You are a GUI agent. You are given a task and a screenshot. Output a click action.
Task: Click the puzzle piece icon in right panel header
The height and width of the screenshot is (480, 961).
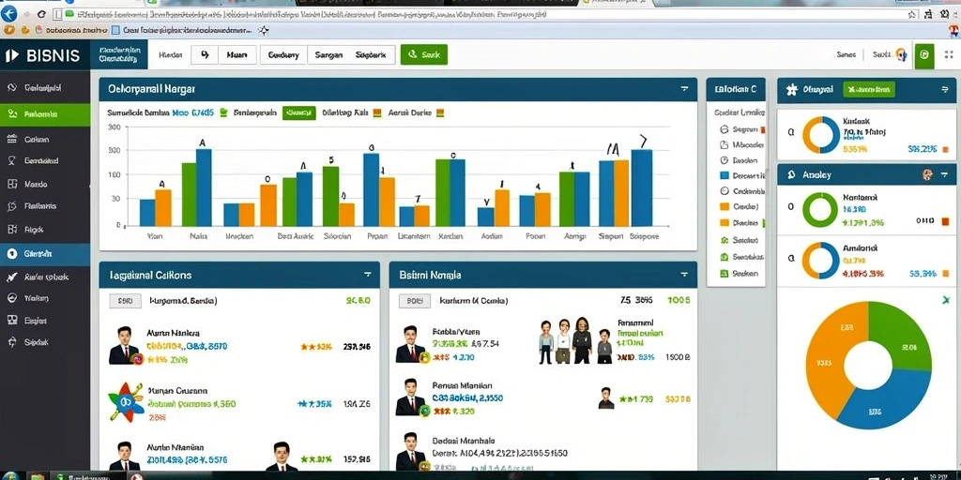click(792, 89)
